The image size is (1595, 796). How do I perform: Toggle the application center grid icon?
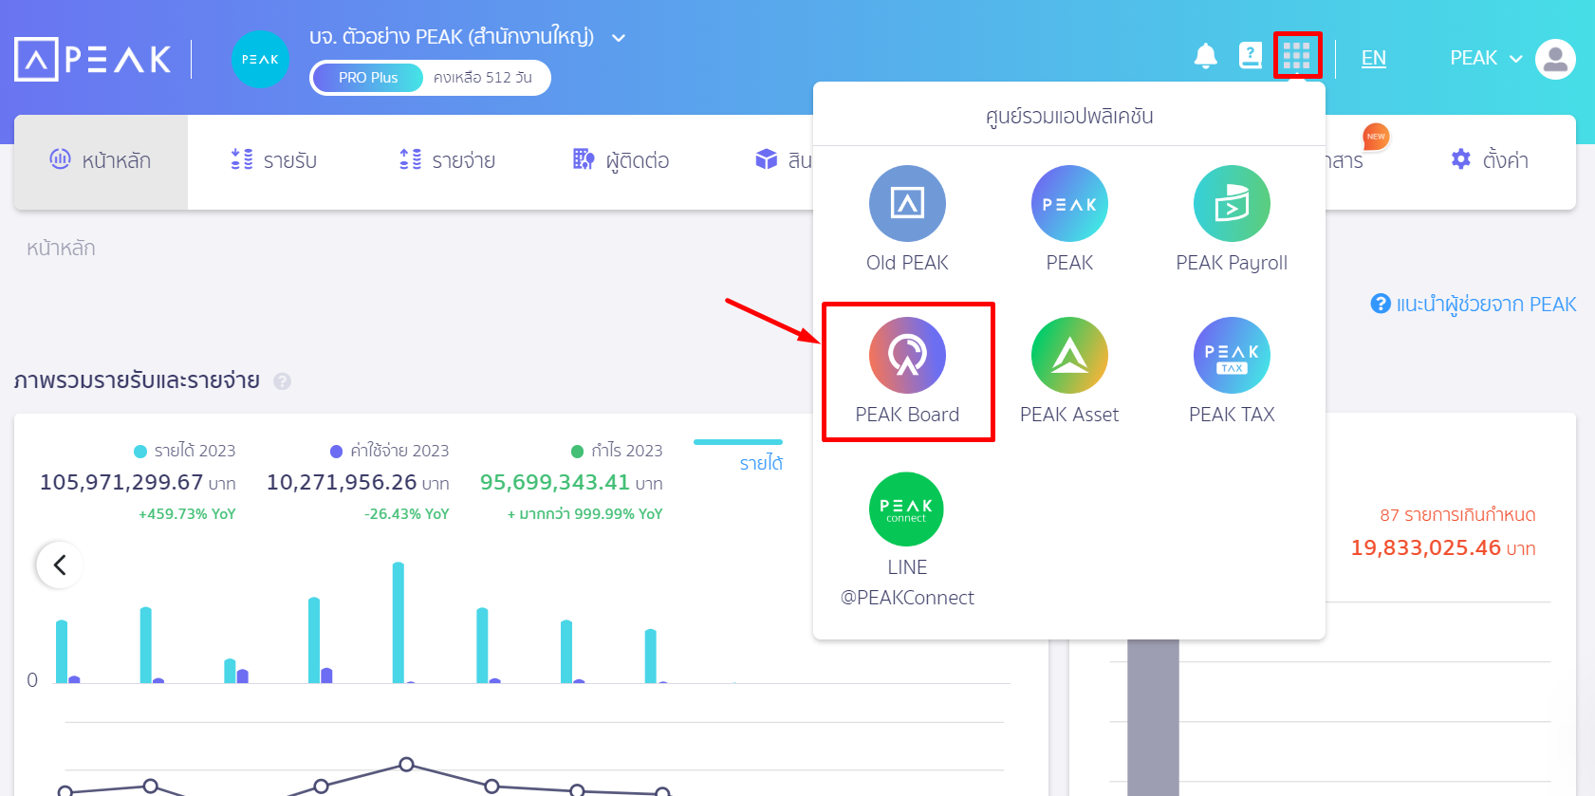[x=1296, y=56]
